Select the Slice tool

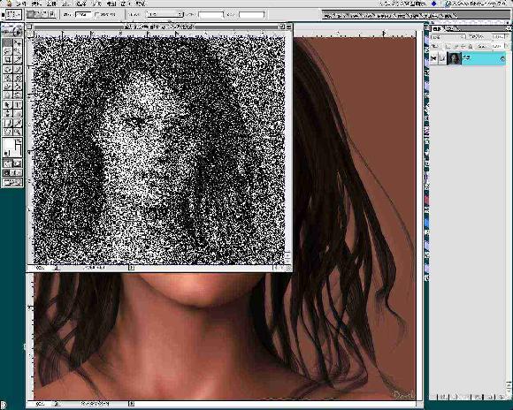coord(18,59)
